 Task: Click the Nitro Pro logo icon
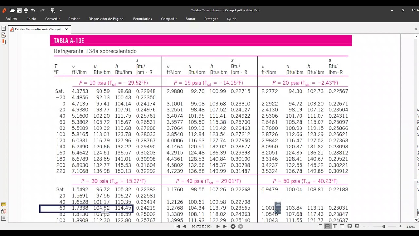click(4, 10)
